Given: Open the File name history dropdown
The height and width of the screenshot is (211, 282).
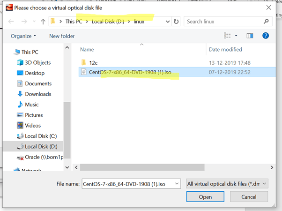Looking at the screenshot, I should point(177,184).
